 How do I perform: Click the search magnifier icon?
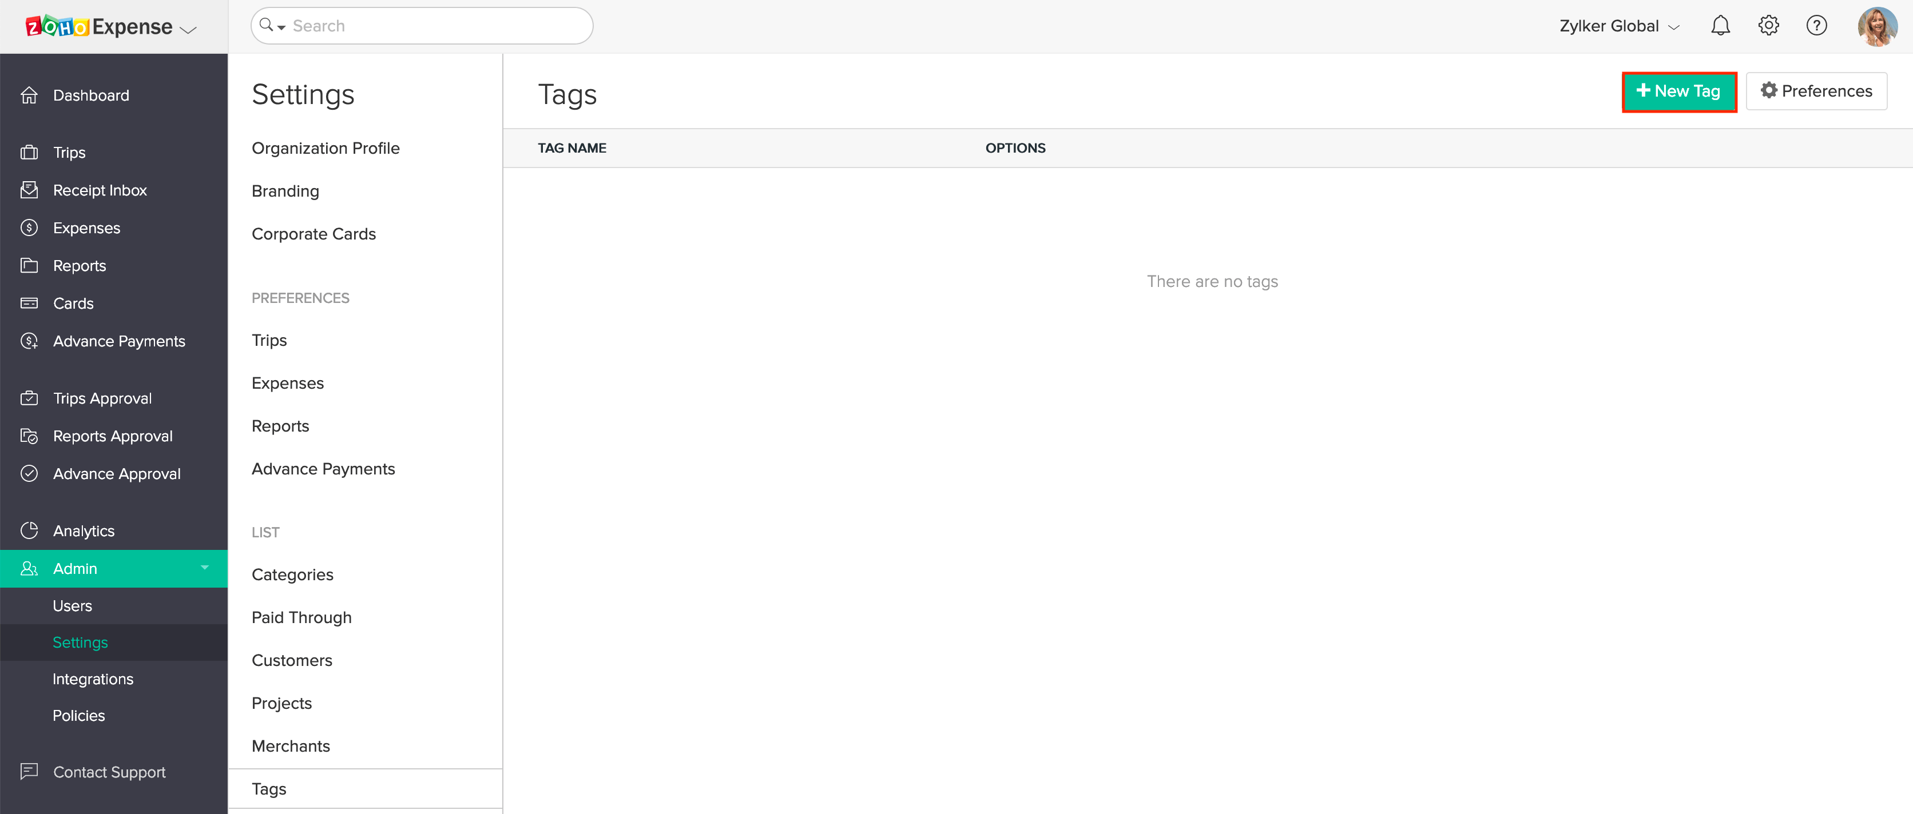267,25
